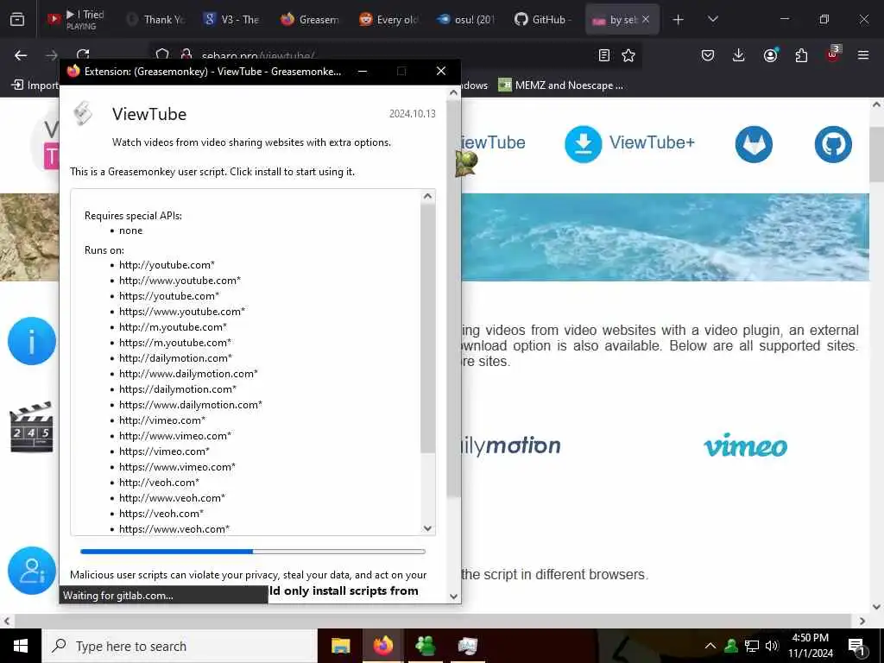This screenshot has height=663, width=884.
Task: Click the site security padlock icon
Action: click(186, 54)
